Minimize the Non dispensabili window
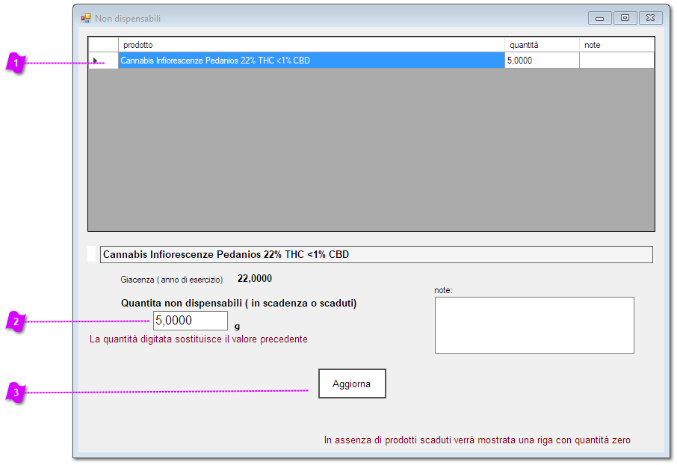677x465 pixels. click(x=600, y=18)
